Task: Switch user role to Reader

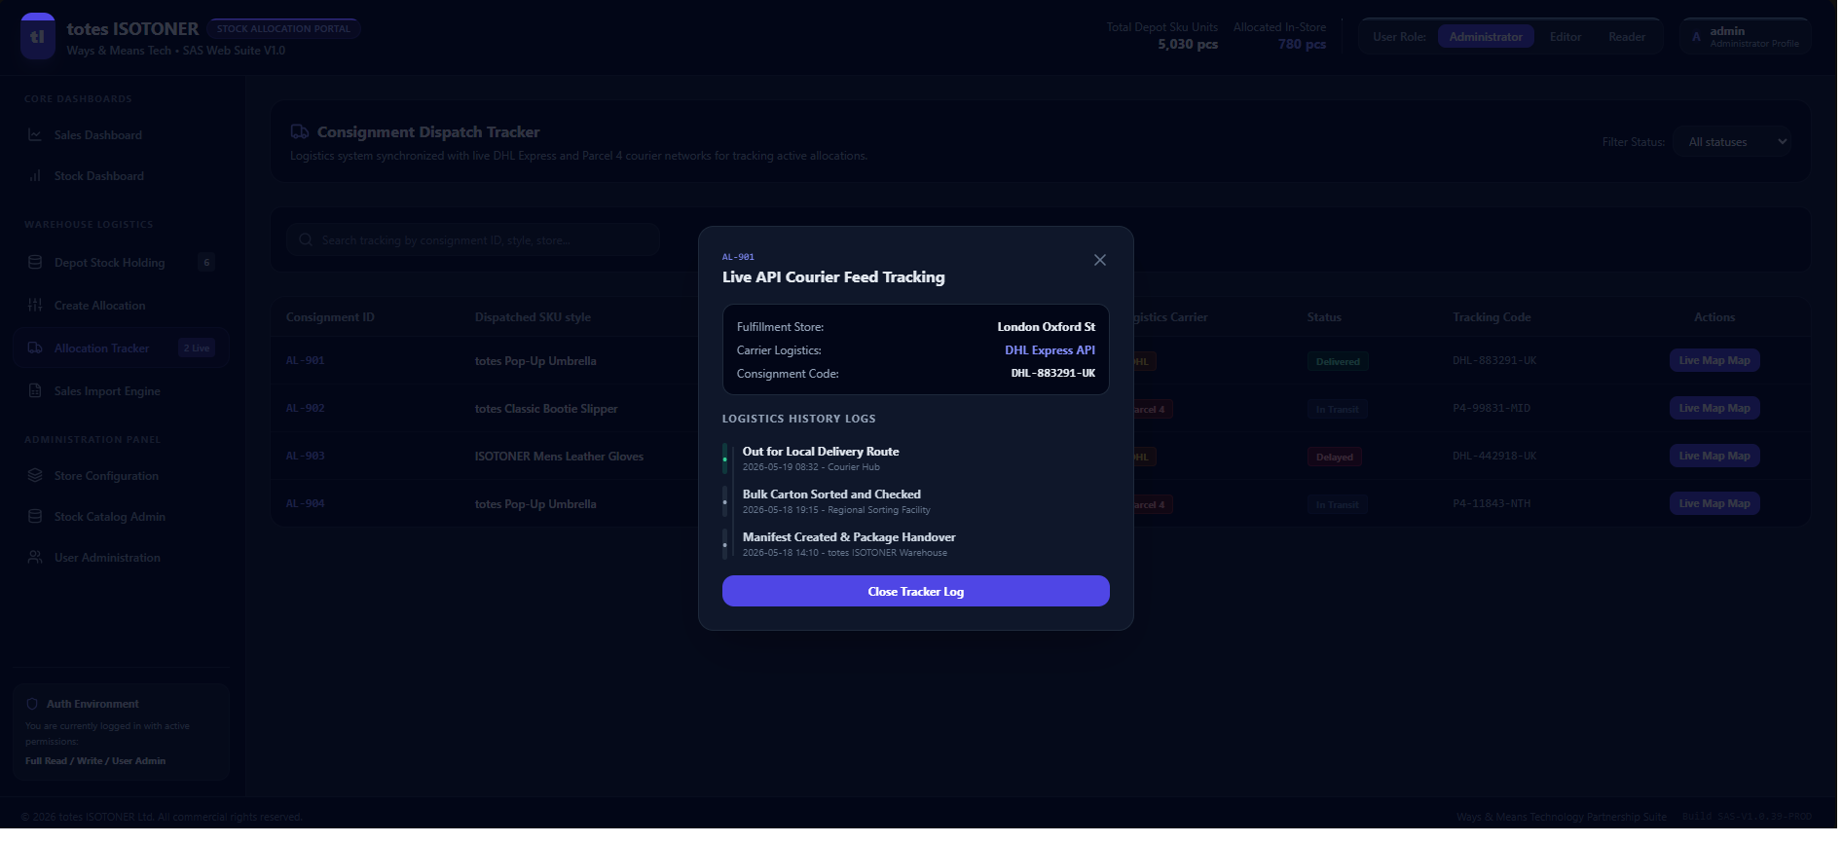Action: [x=1627, y=37]
